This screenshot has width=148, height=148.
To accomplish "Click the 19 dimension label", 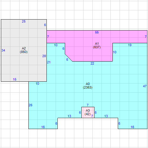I will point(130,45).
